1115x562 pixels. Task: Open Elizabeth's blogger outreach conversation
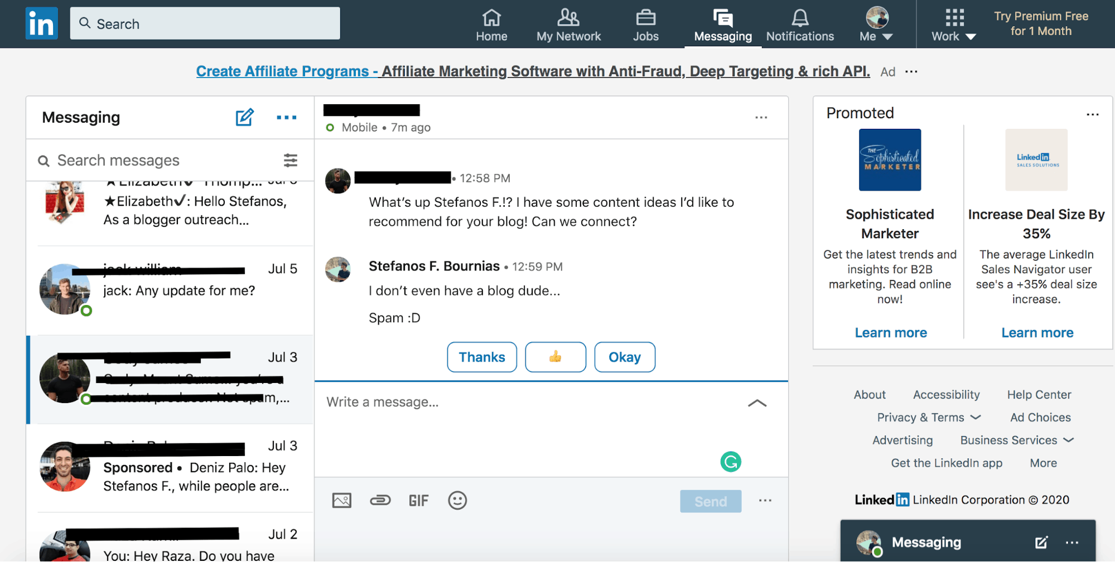click(170, 212)
